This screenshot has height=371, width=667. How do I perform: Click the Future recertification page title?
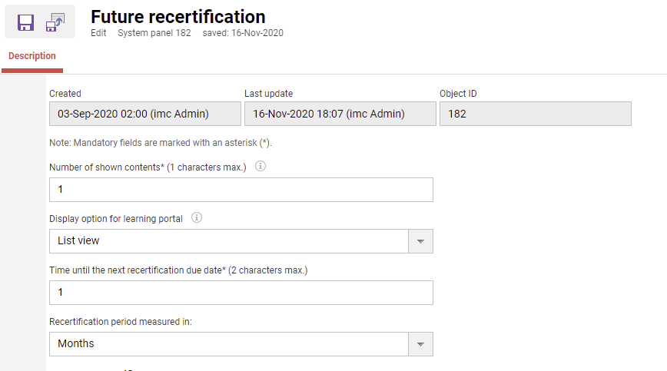(x=178, y=17)
